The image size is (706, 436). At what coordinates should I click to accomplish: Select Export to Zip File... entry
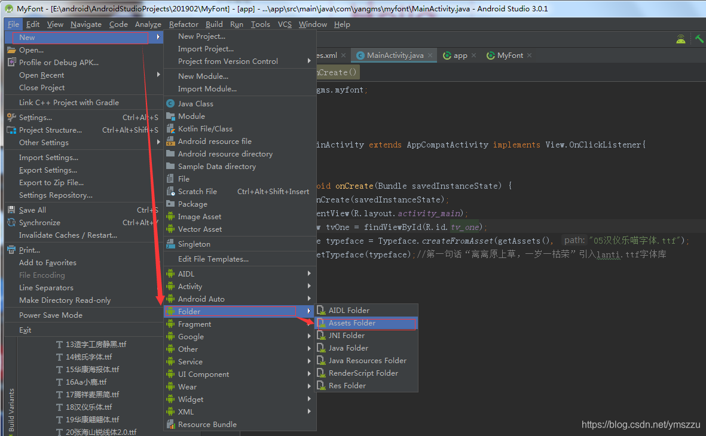[x=51, y=182]
